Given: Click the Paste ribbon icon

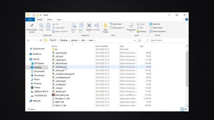Looking at the screenshot, I should point(48,27).
